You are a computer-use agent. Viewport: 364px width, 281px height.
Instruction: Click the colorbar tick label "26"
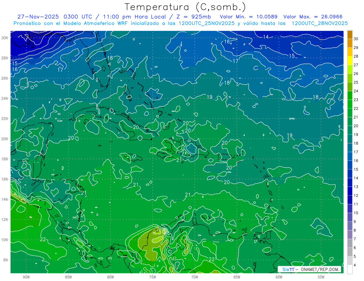(356, 74)
